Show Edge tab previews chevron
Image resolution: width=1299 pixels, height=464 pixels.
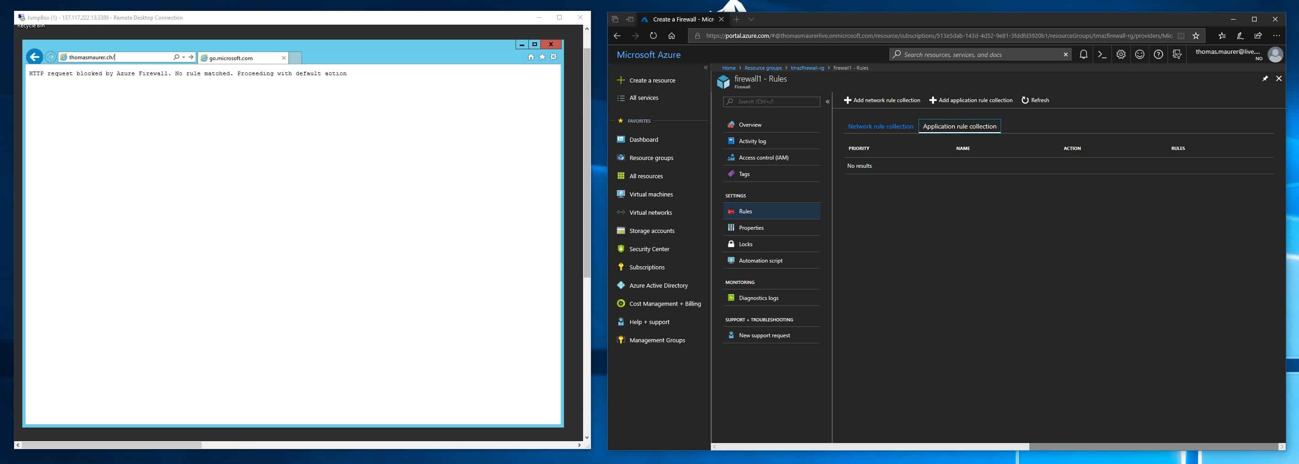coord(751,19)
